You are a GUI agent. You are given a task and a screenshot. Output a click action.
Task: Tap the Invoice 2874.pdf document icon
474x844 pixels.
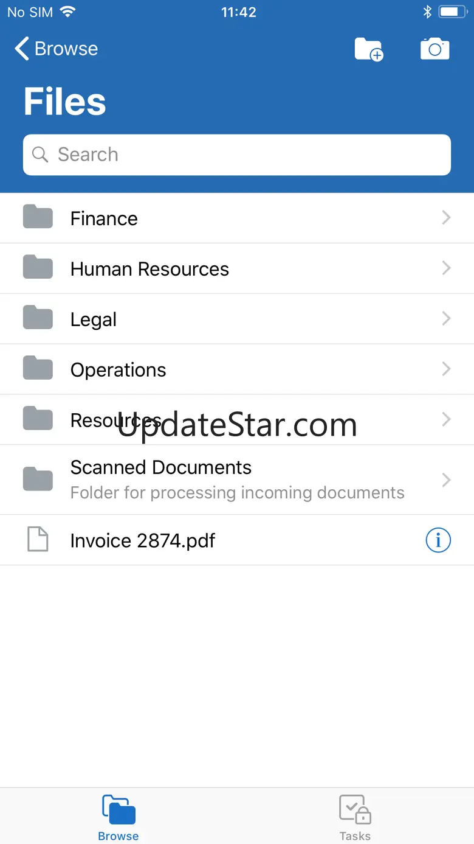point(38,540)
